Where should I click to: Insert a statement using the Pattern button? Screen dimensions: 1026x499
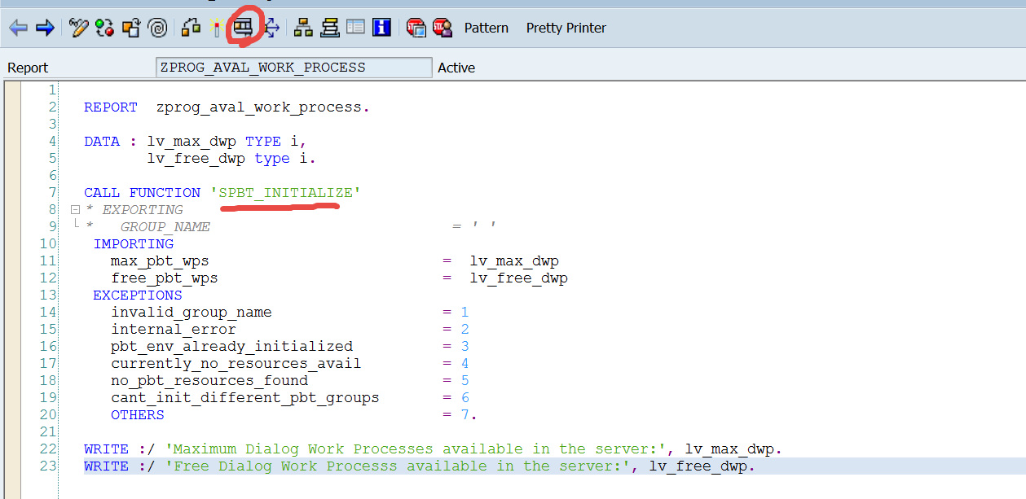point(486,27)
